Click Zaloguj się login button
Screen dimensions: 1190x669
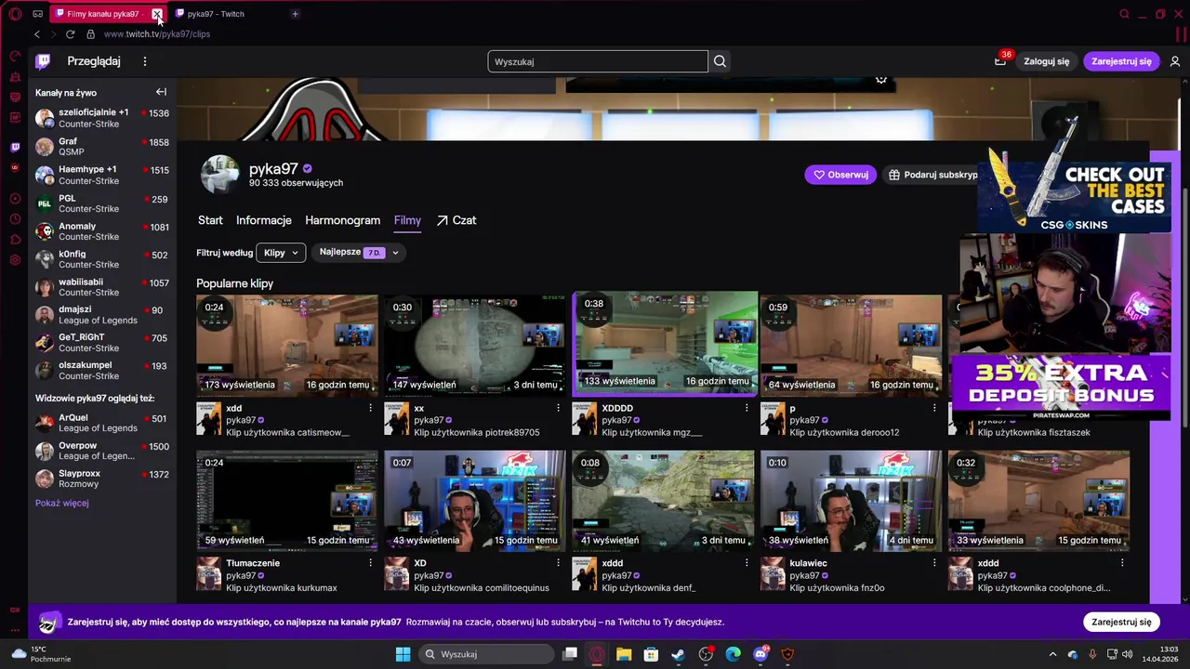1046,61
